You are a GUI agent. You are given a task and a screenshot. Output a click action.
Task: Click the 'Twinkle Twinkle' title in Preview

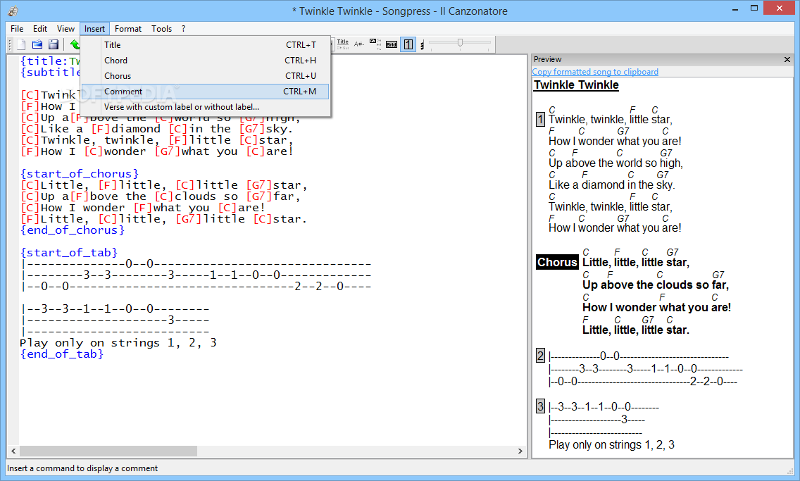pyautogui.click(x=576, y=85)
